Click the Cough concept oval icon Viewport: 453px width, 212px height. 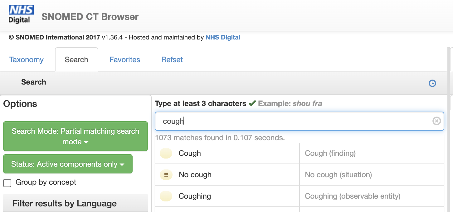pos(166,153)
